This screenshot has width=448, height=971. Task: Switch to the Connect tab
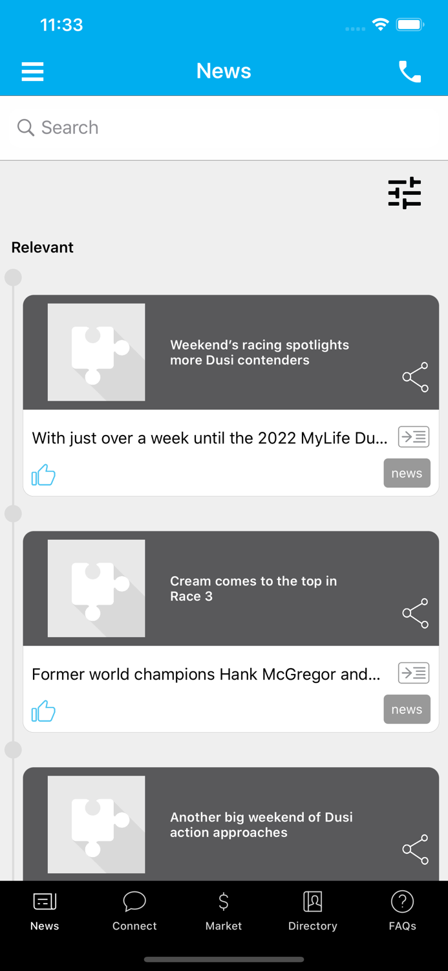pos(134,911)
